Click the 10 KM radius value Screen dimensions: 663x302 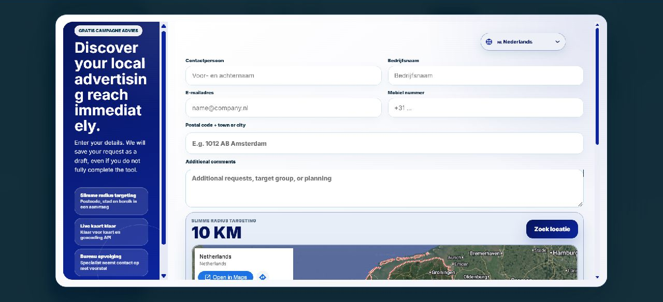(217, 233)
